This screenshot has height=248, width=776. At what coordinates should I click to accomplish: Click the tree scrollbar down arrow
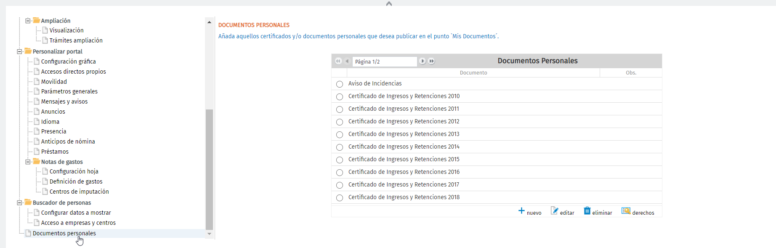point(209,234)
